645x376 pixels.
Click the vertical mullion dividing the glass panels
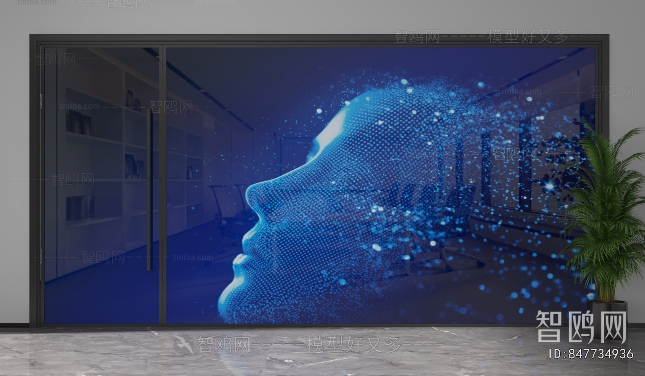162,185
